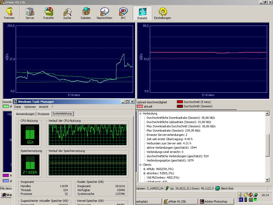The width and height of the screenshot is (273, 205).
Task: Click the eMule lightning tray icon
Action: click(246, 195)
